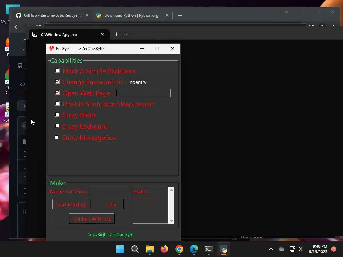This screenshot has width=343, height=257.
Task: Click the GitHub repository icon behind terminal
Action: 20,66
